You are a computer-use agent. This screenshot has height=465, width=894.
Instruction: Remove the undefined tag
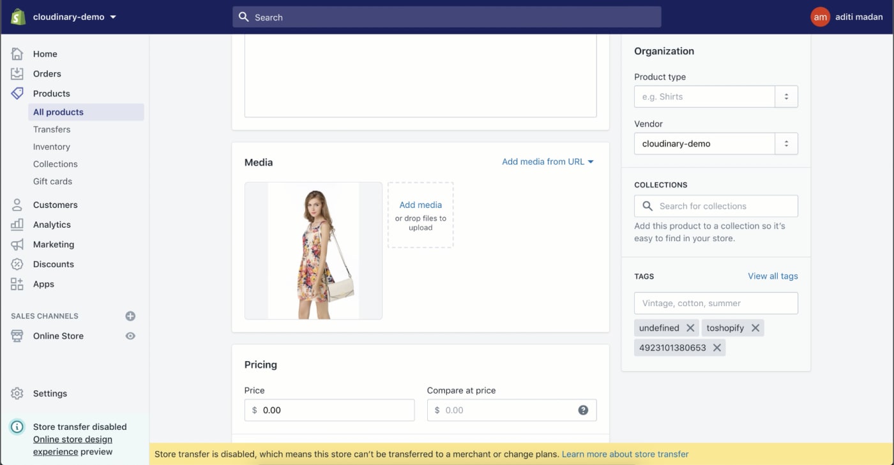click(690, 327)
